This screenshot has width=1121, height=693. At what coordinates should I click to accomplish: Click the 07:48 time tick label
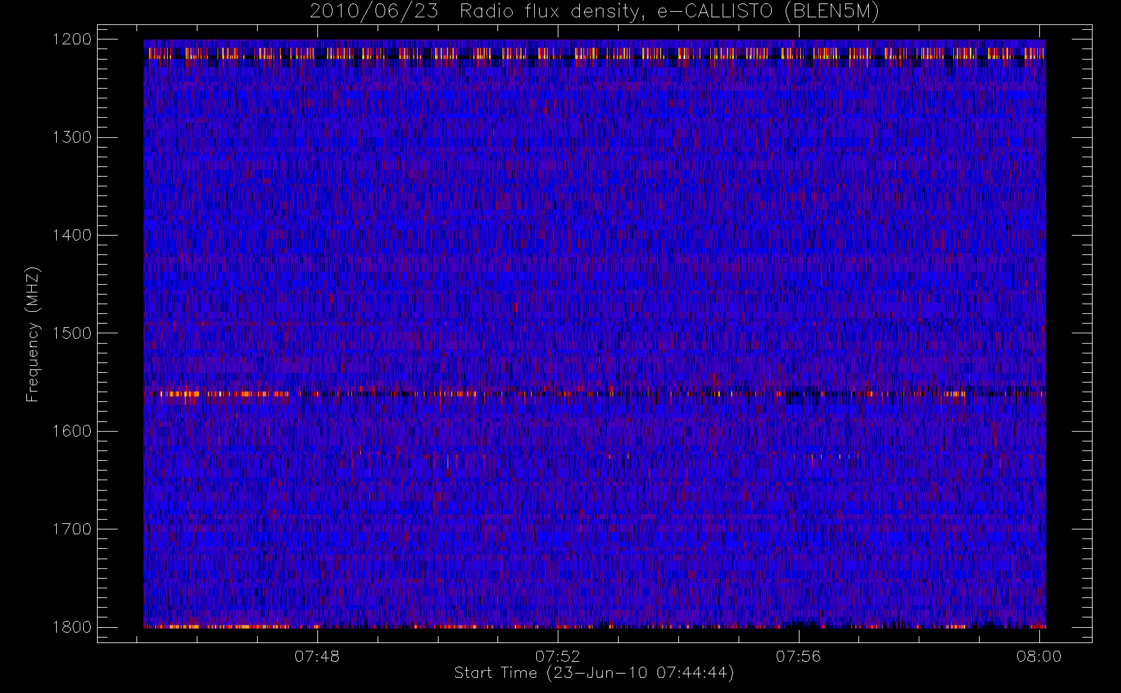coord(317,656)
